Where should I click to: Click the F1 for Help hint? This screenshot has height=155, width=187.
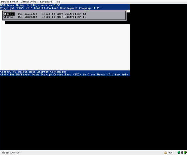(118, 75)
